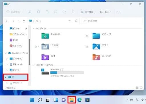
Task: Click the IME input mode A indicator
Action: tap(137, 100)
